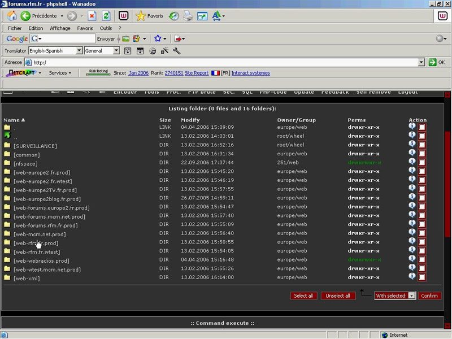Click the green parent directory icon
This screenshot has width=452, height=339.
[x=7, y=135]
